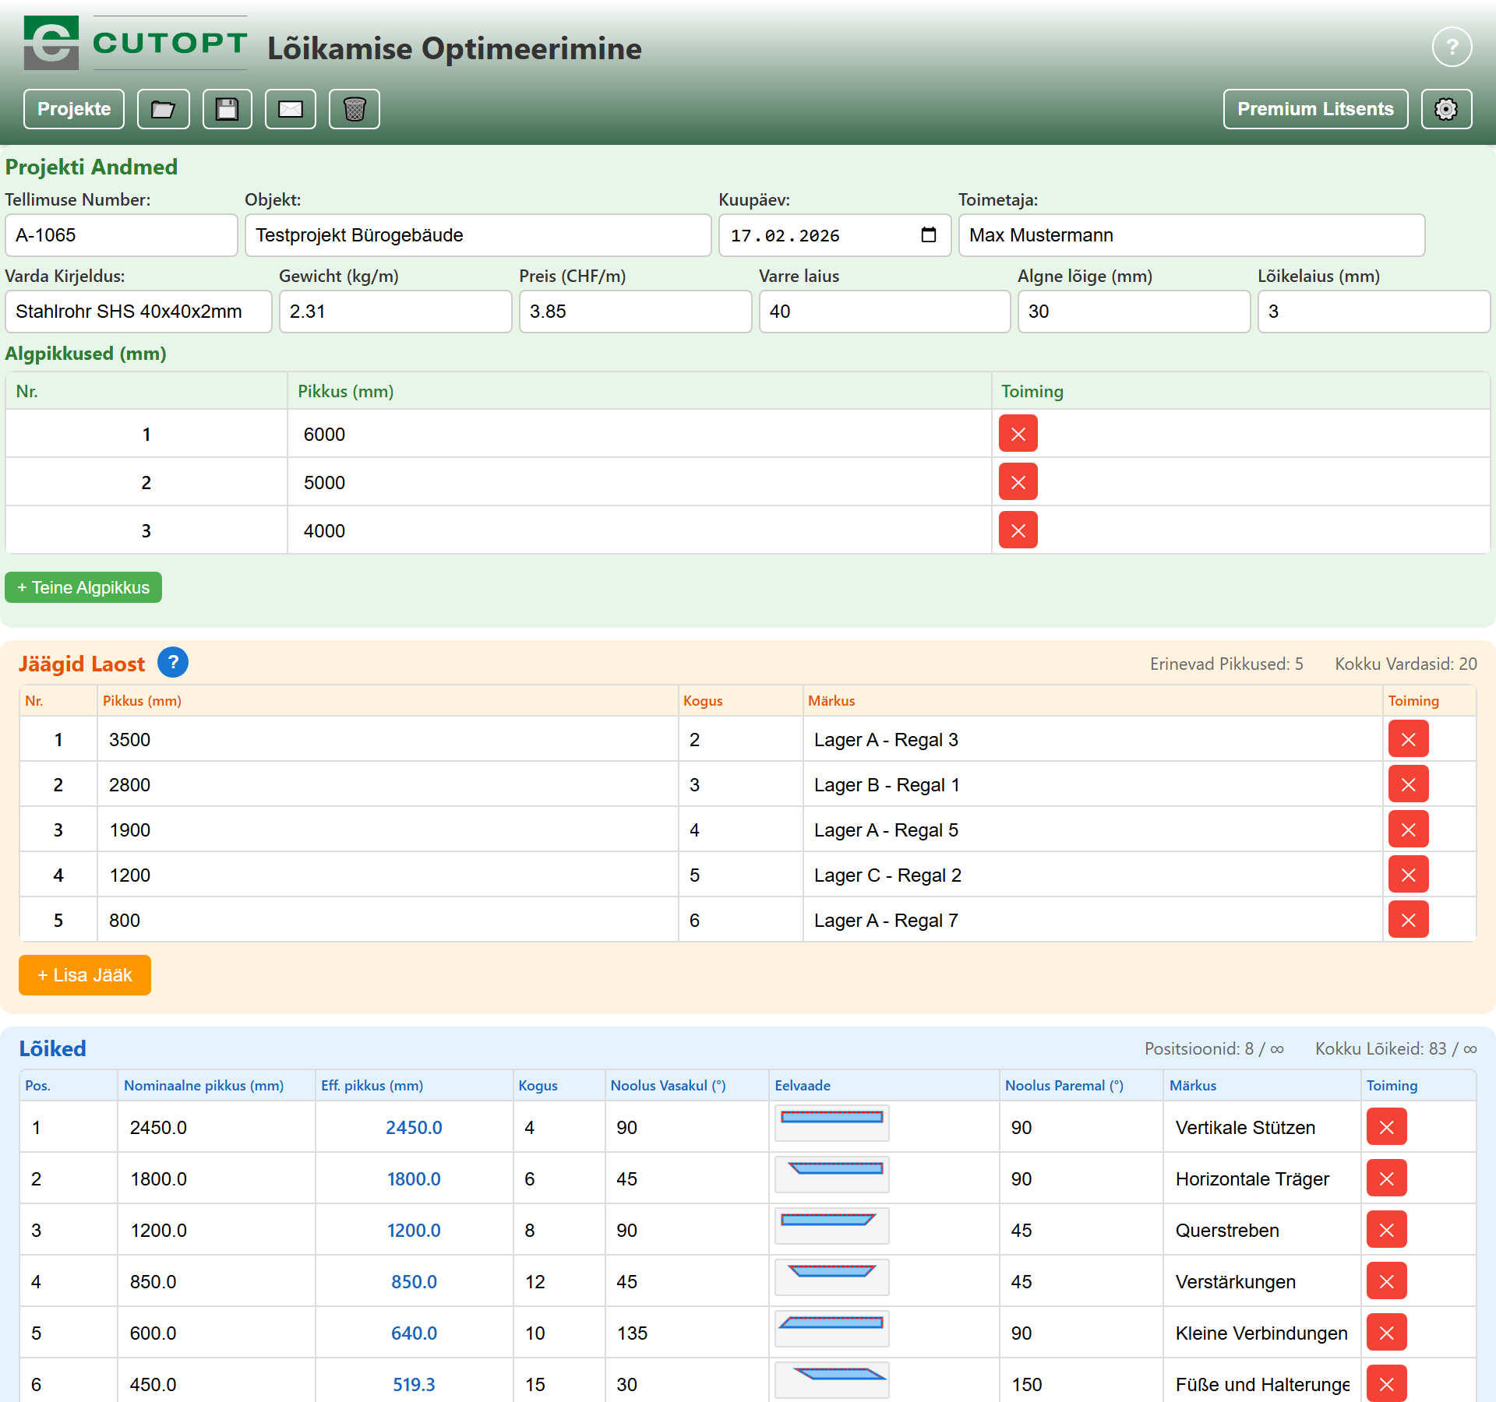This screenshot has width=1496, height=1402.
Task: Delete stock length 4000 row
Action: 1018,530
